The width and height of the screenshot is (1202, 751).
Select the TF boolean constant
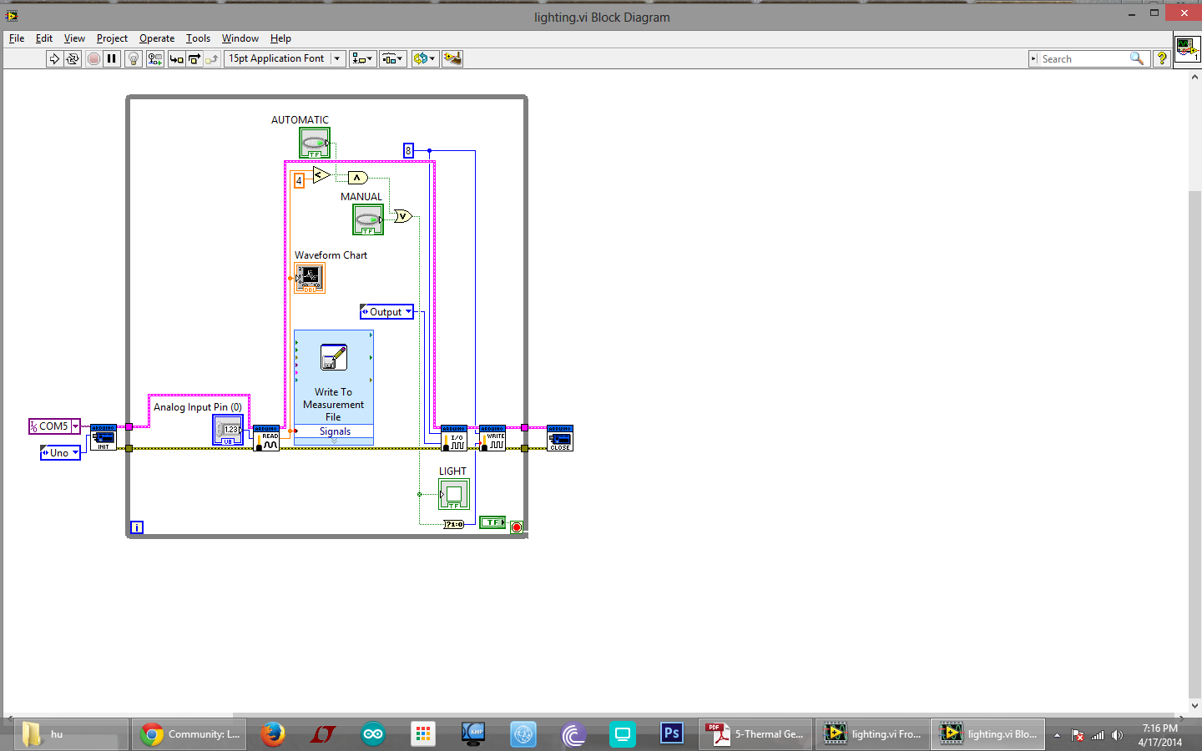[x=492, y=522]
